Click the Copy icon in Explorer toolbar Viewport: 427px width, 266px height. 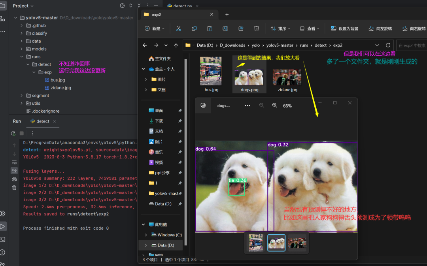pos(194,28)
